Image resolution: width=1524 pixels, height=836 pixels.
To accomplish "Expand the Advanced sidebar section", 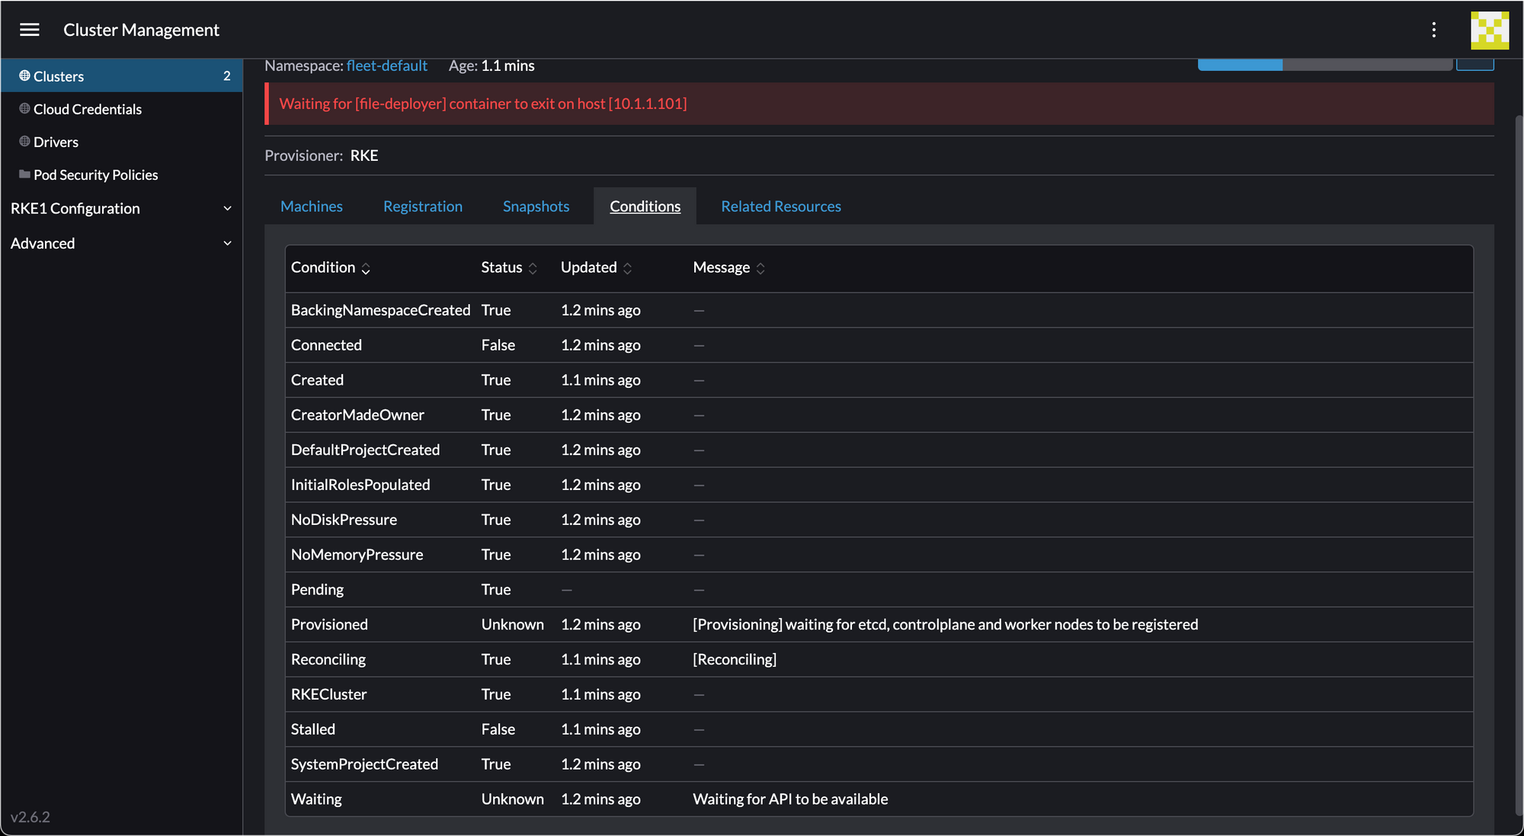I will tap(227, 243).
